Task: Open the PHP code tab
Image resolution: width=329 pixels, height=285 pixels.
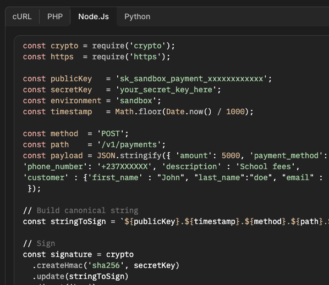Action: [55, 16]
